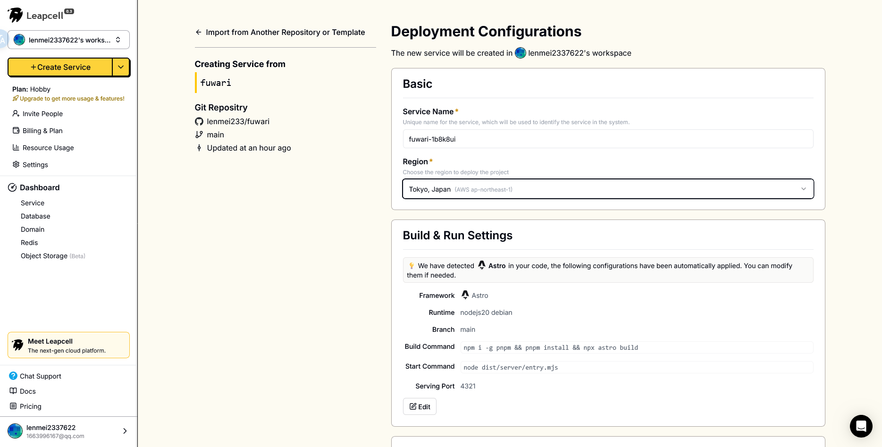
Task: Click the Service Name input field
Action: 608,139
